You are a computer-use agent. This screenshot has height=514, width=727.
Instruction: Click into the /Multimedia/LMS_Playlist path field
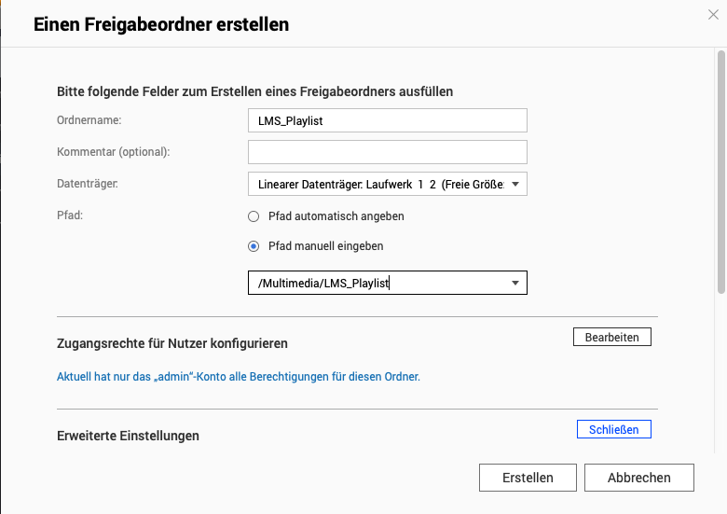(373, 283)
